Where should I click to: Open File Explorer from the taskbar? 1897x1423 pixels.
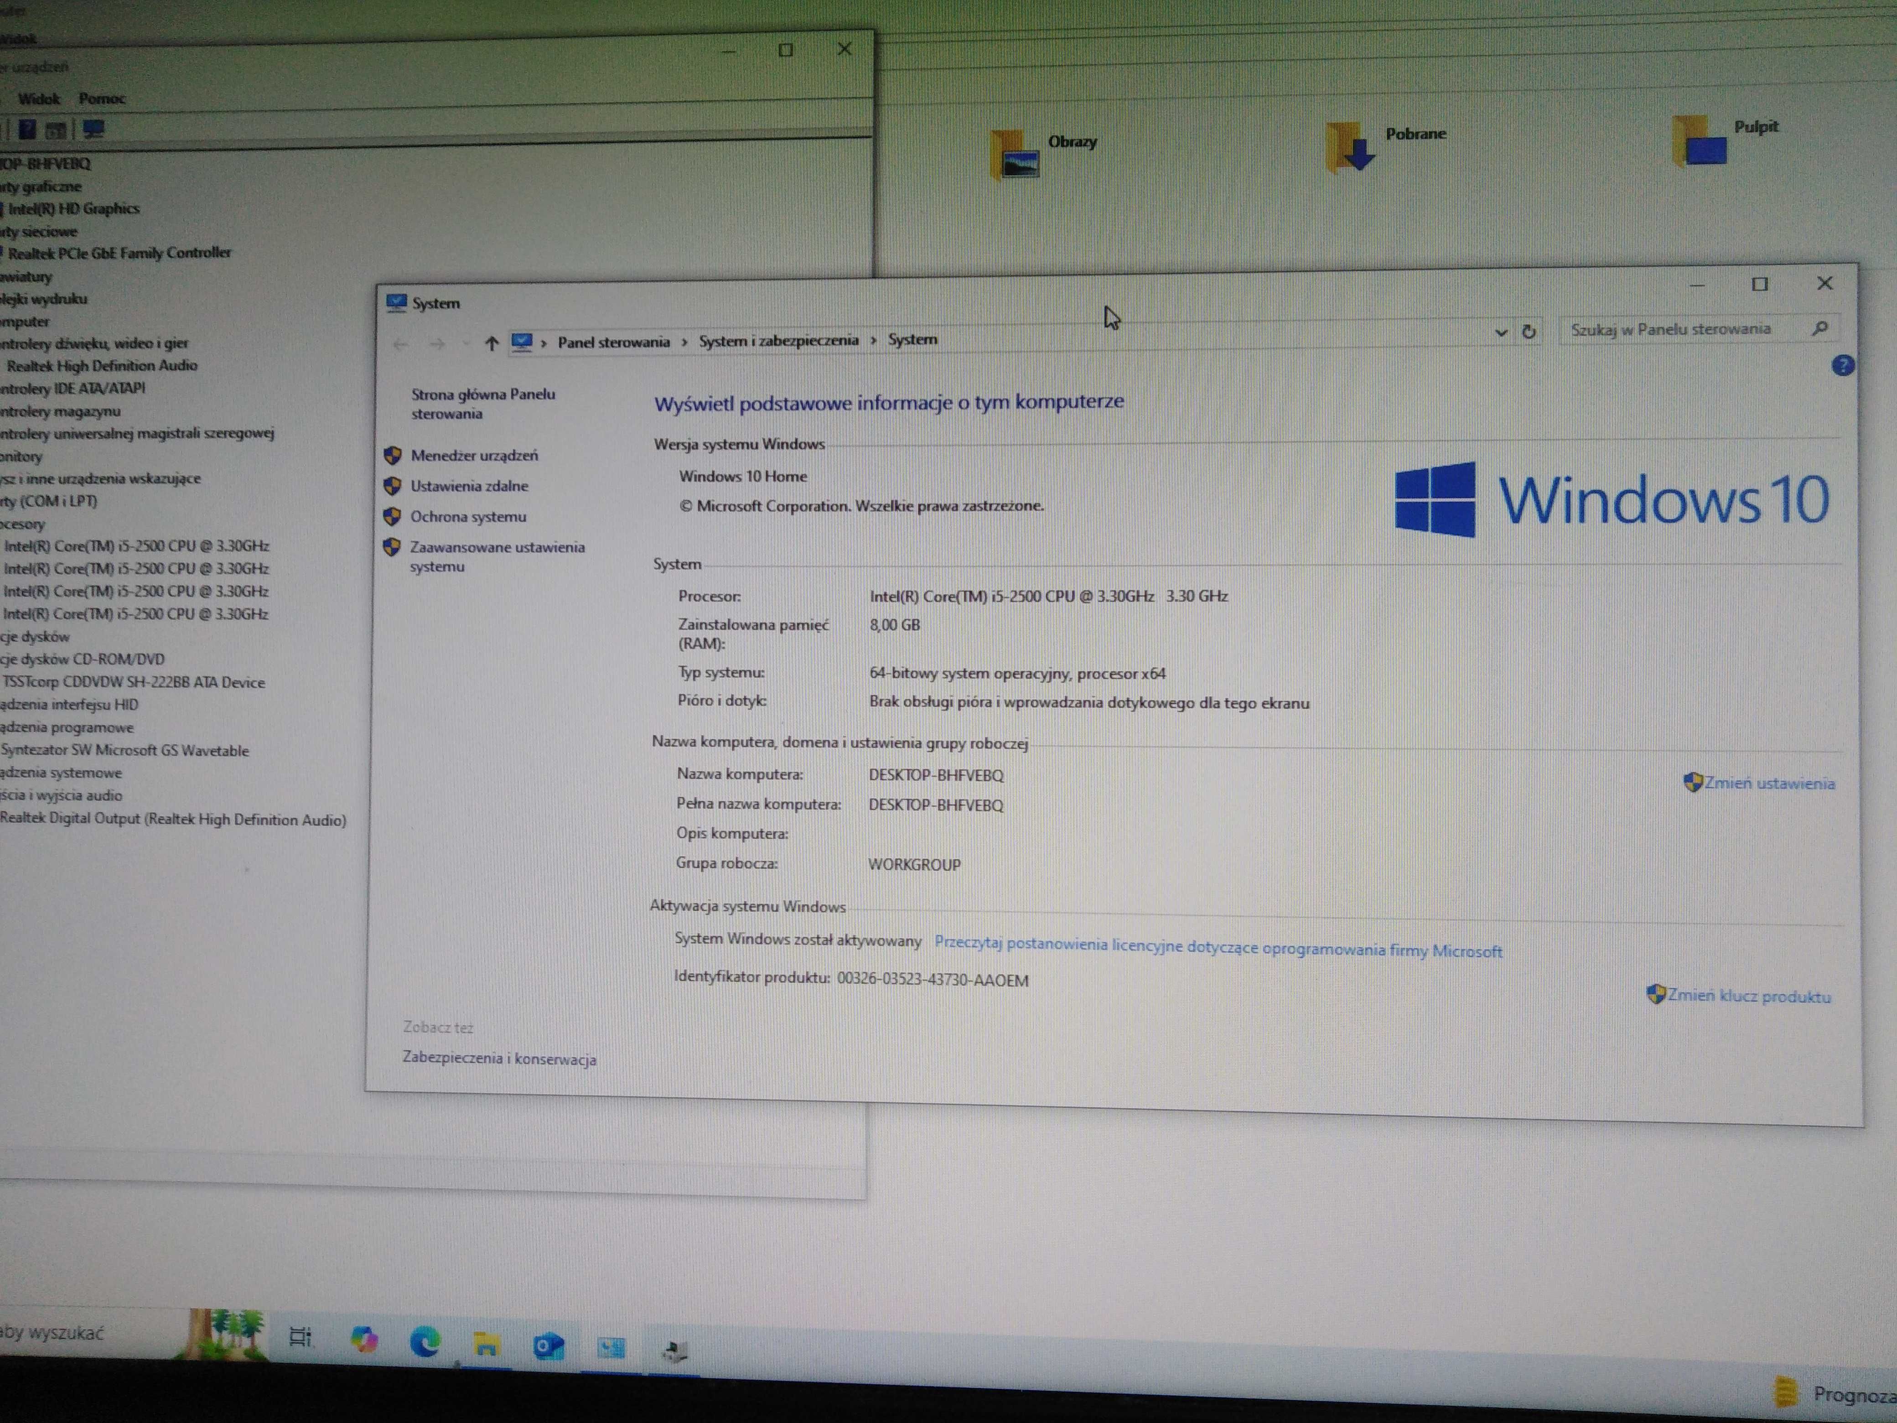click(486, 1344)
